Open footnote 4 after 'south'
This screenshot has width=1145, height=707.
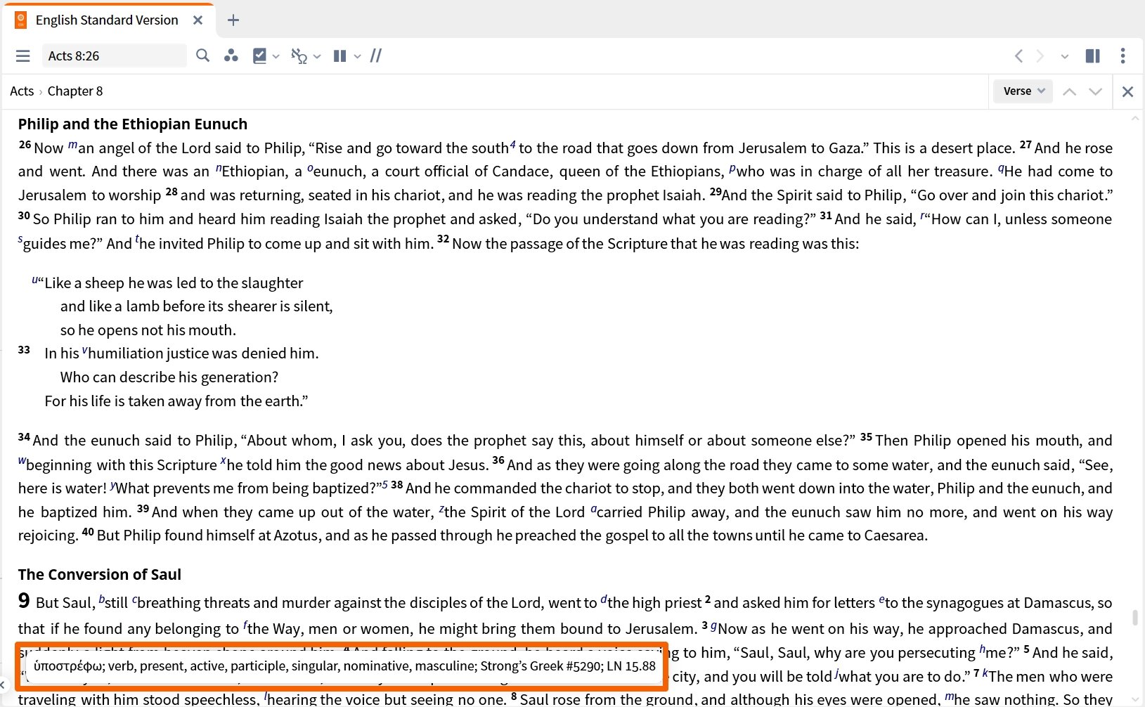(x=512, y=144)
